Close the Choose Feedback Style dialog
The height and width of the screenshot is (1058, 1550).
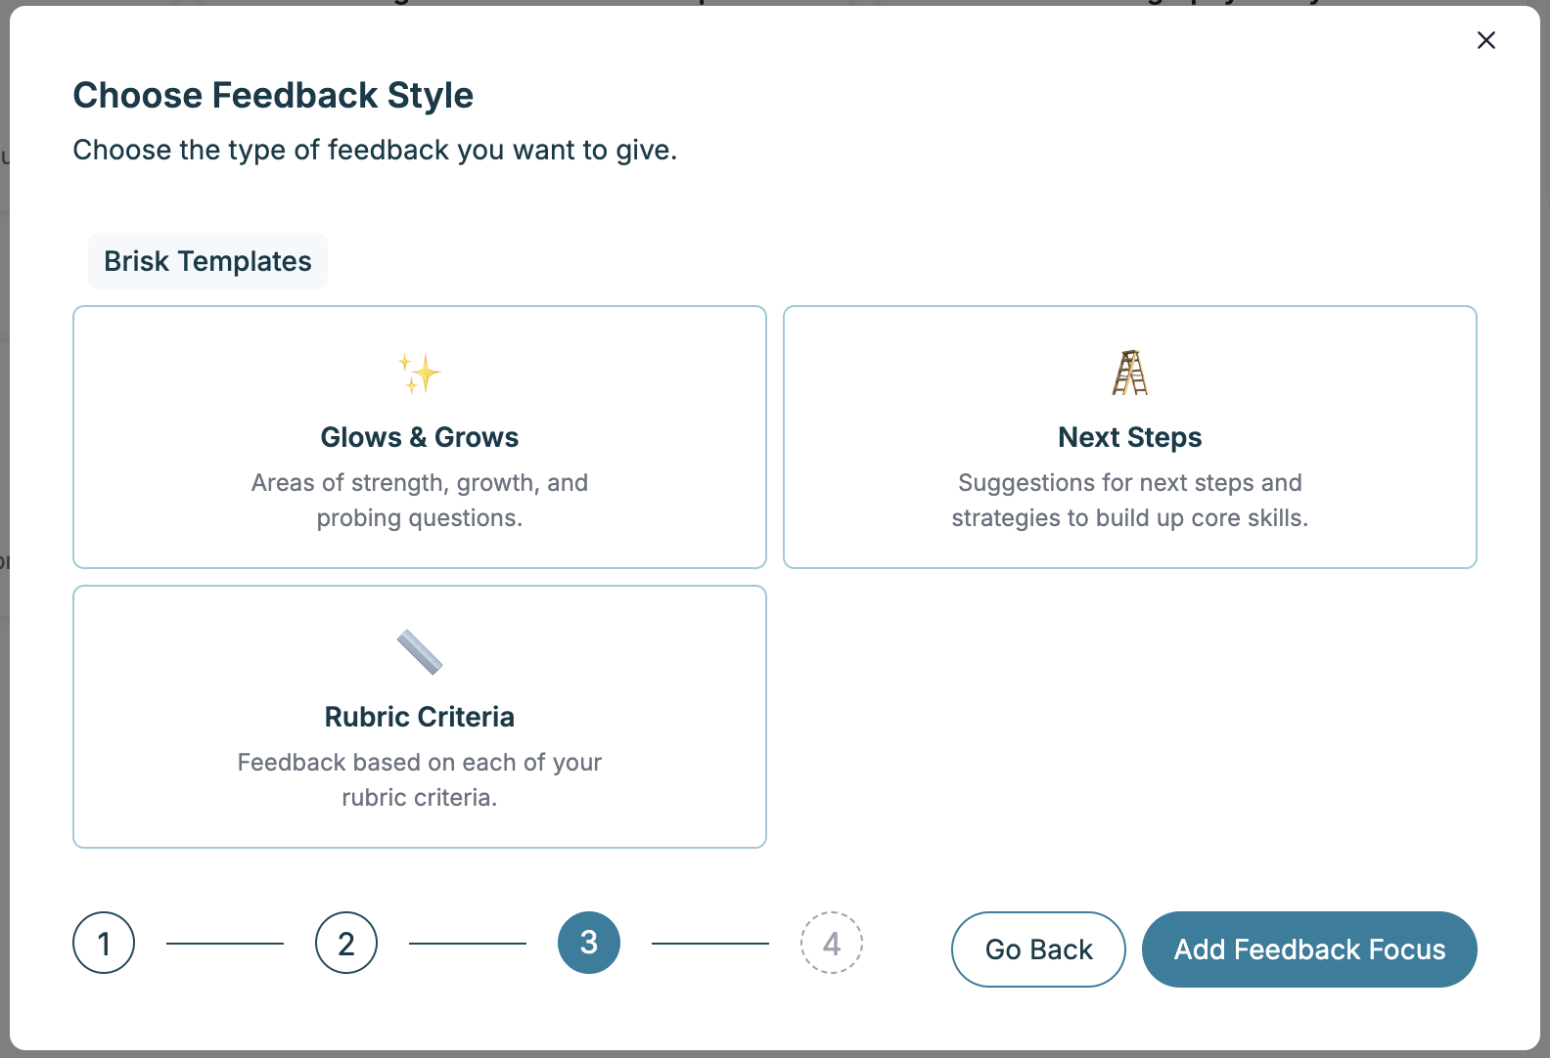tap(1485, 40)
